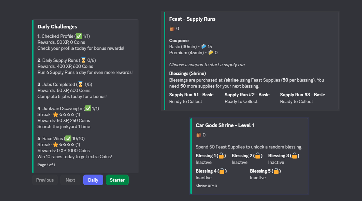362x201 pixels.
Task: Click the Junkyard Scavenger green checkmark
Action: pyautogui.click(x=88, y=108)
